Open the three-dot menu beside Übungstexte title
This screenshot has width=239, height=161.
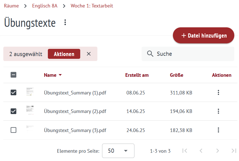point(65,22)
